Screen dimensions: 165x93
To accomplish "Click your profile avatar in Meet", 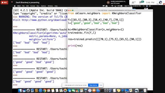I will [160, 2].
